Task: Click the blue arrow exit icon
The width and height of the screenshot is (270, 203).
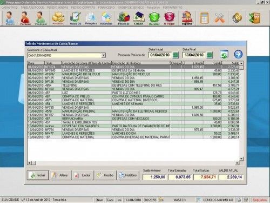Action: 238,54
